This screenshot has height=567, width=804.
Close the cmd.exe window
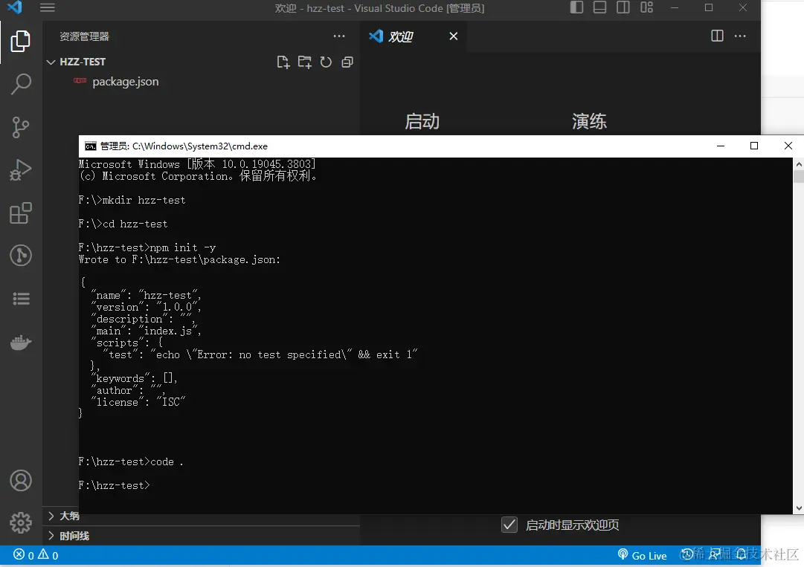coord(788,146)
